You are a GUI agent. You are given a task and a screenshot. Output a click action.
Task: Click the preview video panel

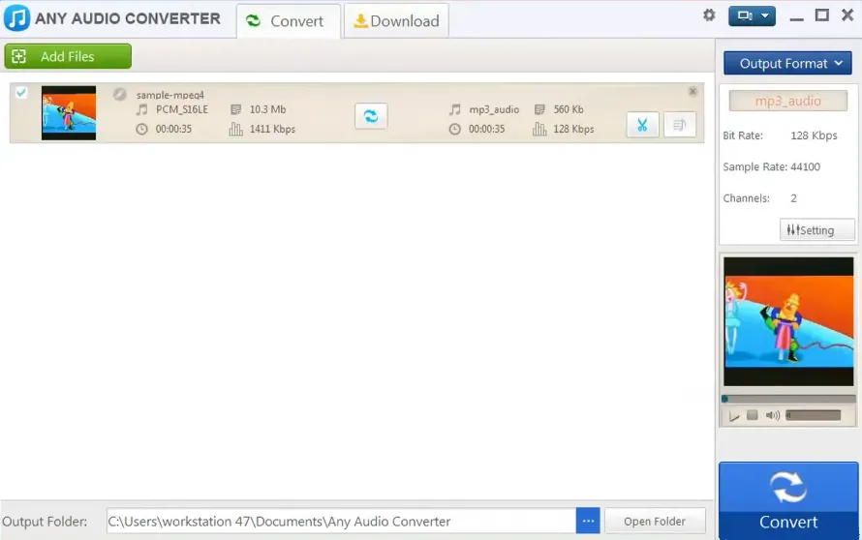pyautogui.click(x=788, y=322)
